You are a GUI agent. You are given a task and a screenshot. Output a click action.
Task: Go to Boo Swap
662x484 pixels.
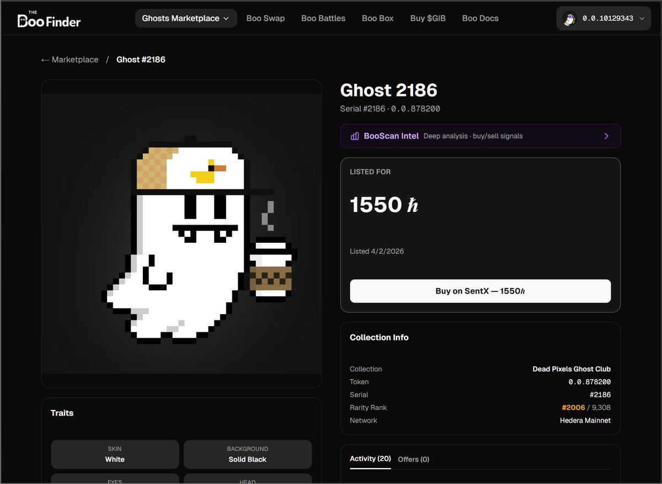tap(265, 18)
